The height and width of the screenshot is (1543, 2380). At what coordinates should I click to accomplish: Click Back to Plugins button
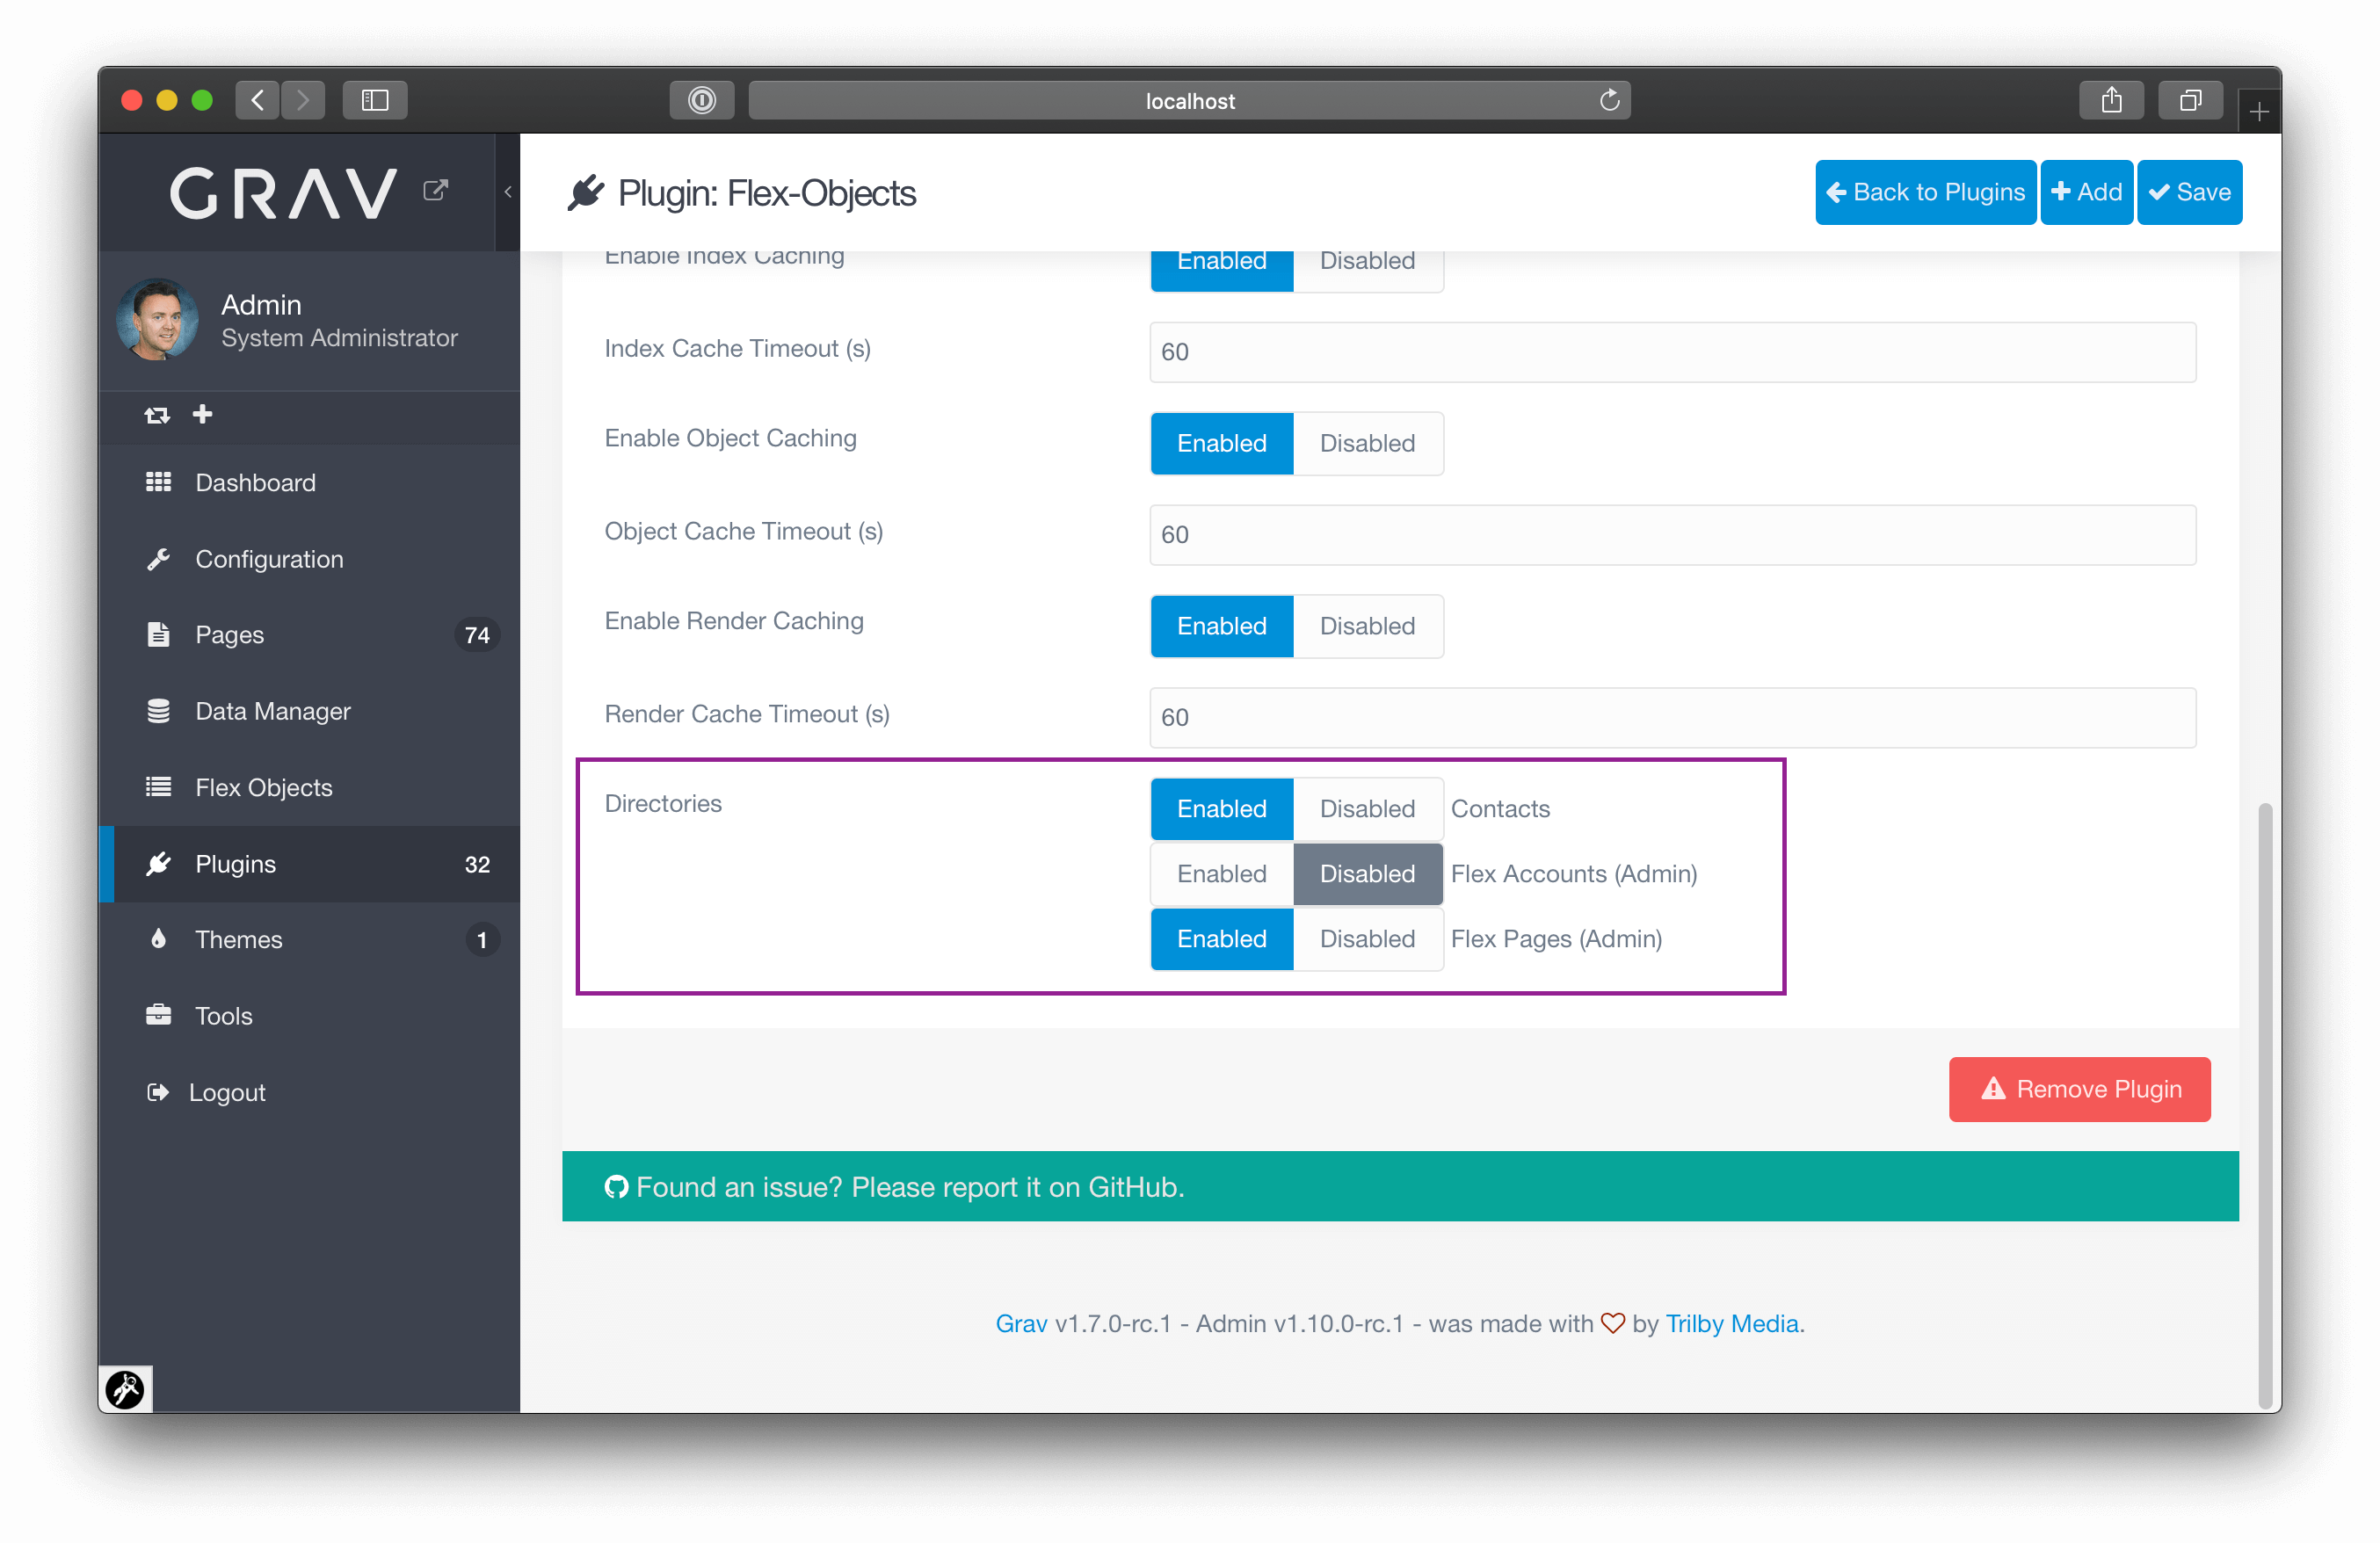pos(1926,191)
